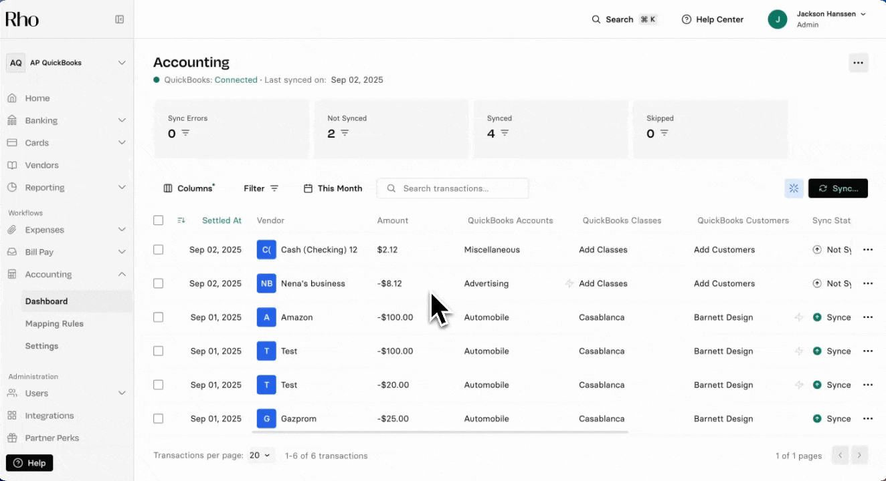Screen dimensions: 886x481
Task: Collapse the left sidebar panel
Action: [119, 19]
